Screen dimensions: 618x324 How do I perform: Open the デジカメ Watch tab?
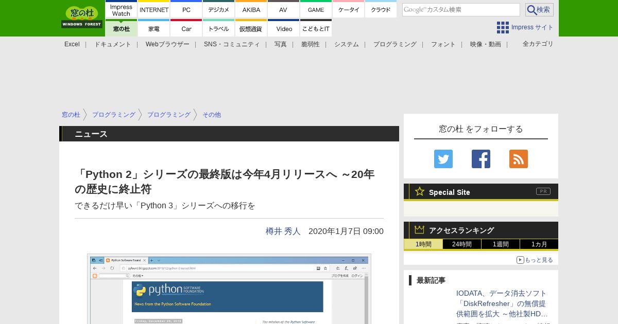point(219,9)
